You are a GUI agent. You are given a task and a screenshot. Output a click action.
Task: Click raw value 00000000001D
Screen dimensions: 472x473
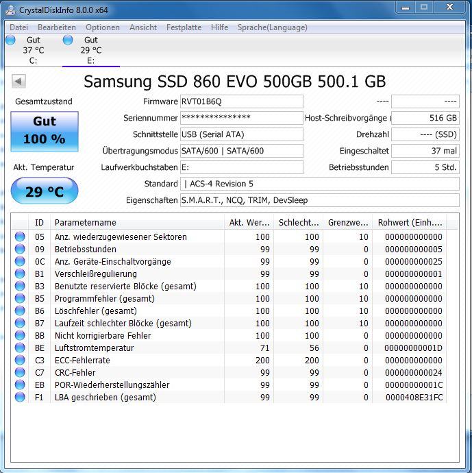413,348
